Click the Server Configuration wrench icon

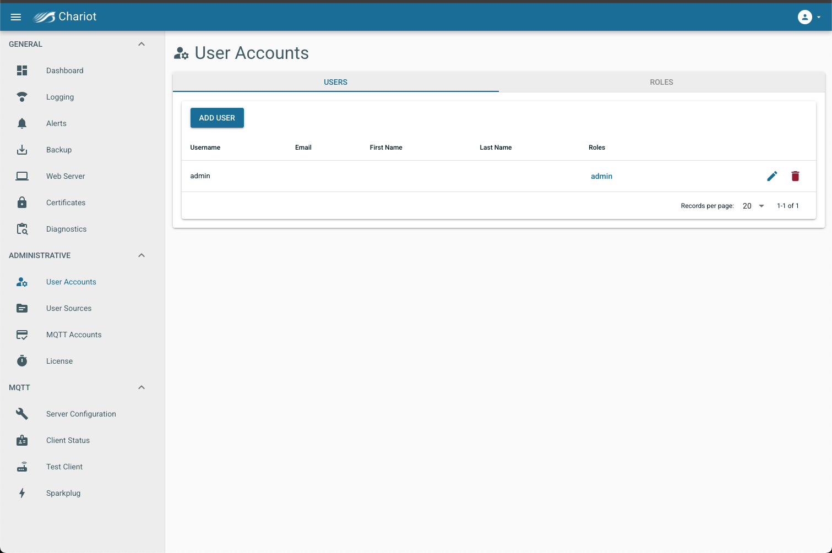(22, 414)
